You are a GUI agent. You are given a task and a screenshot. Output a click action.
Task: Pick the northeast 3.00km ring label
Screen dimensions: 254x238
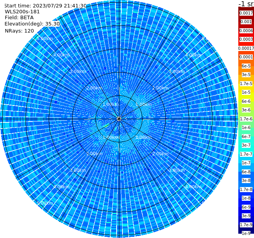pos(177,71)
